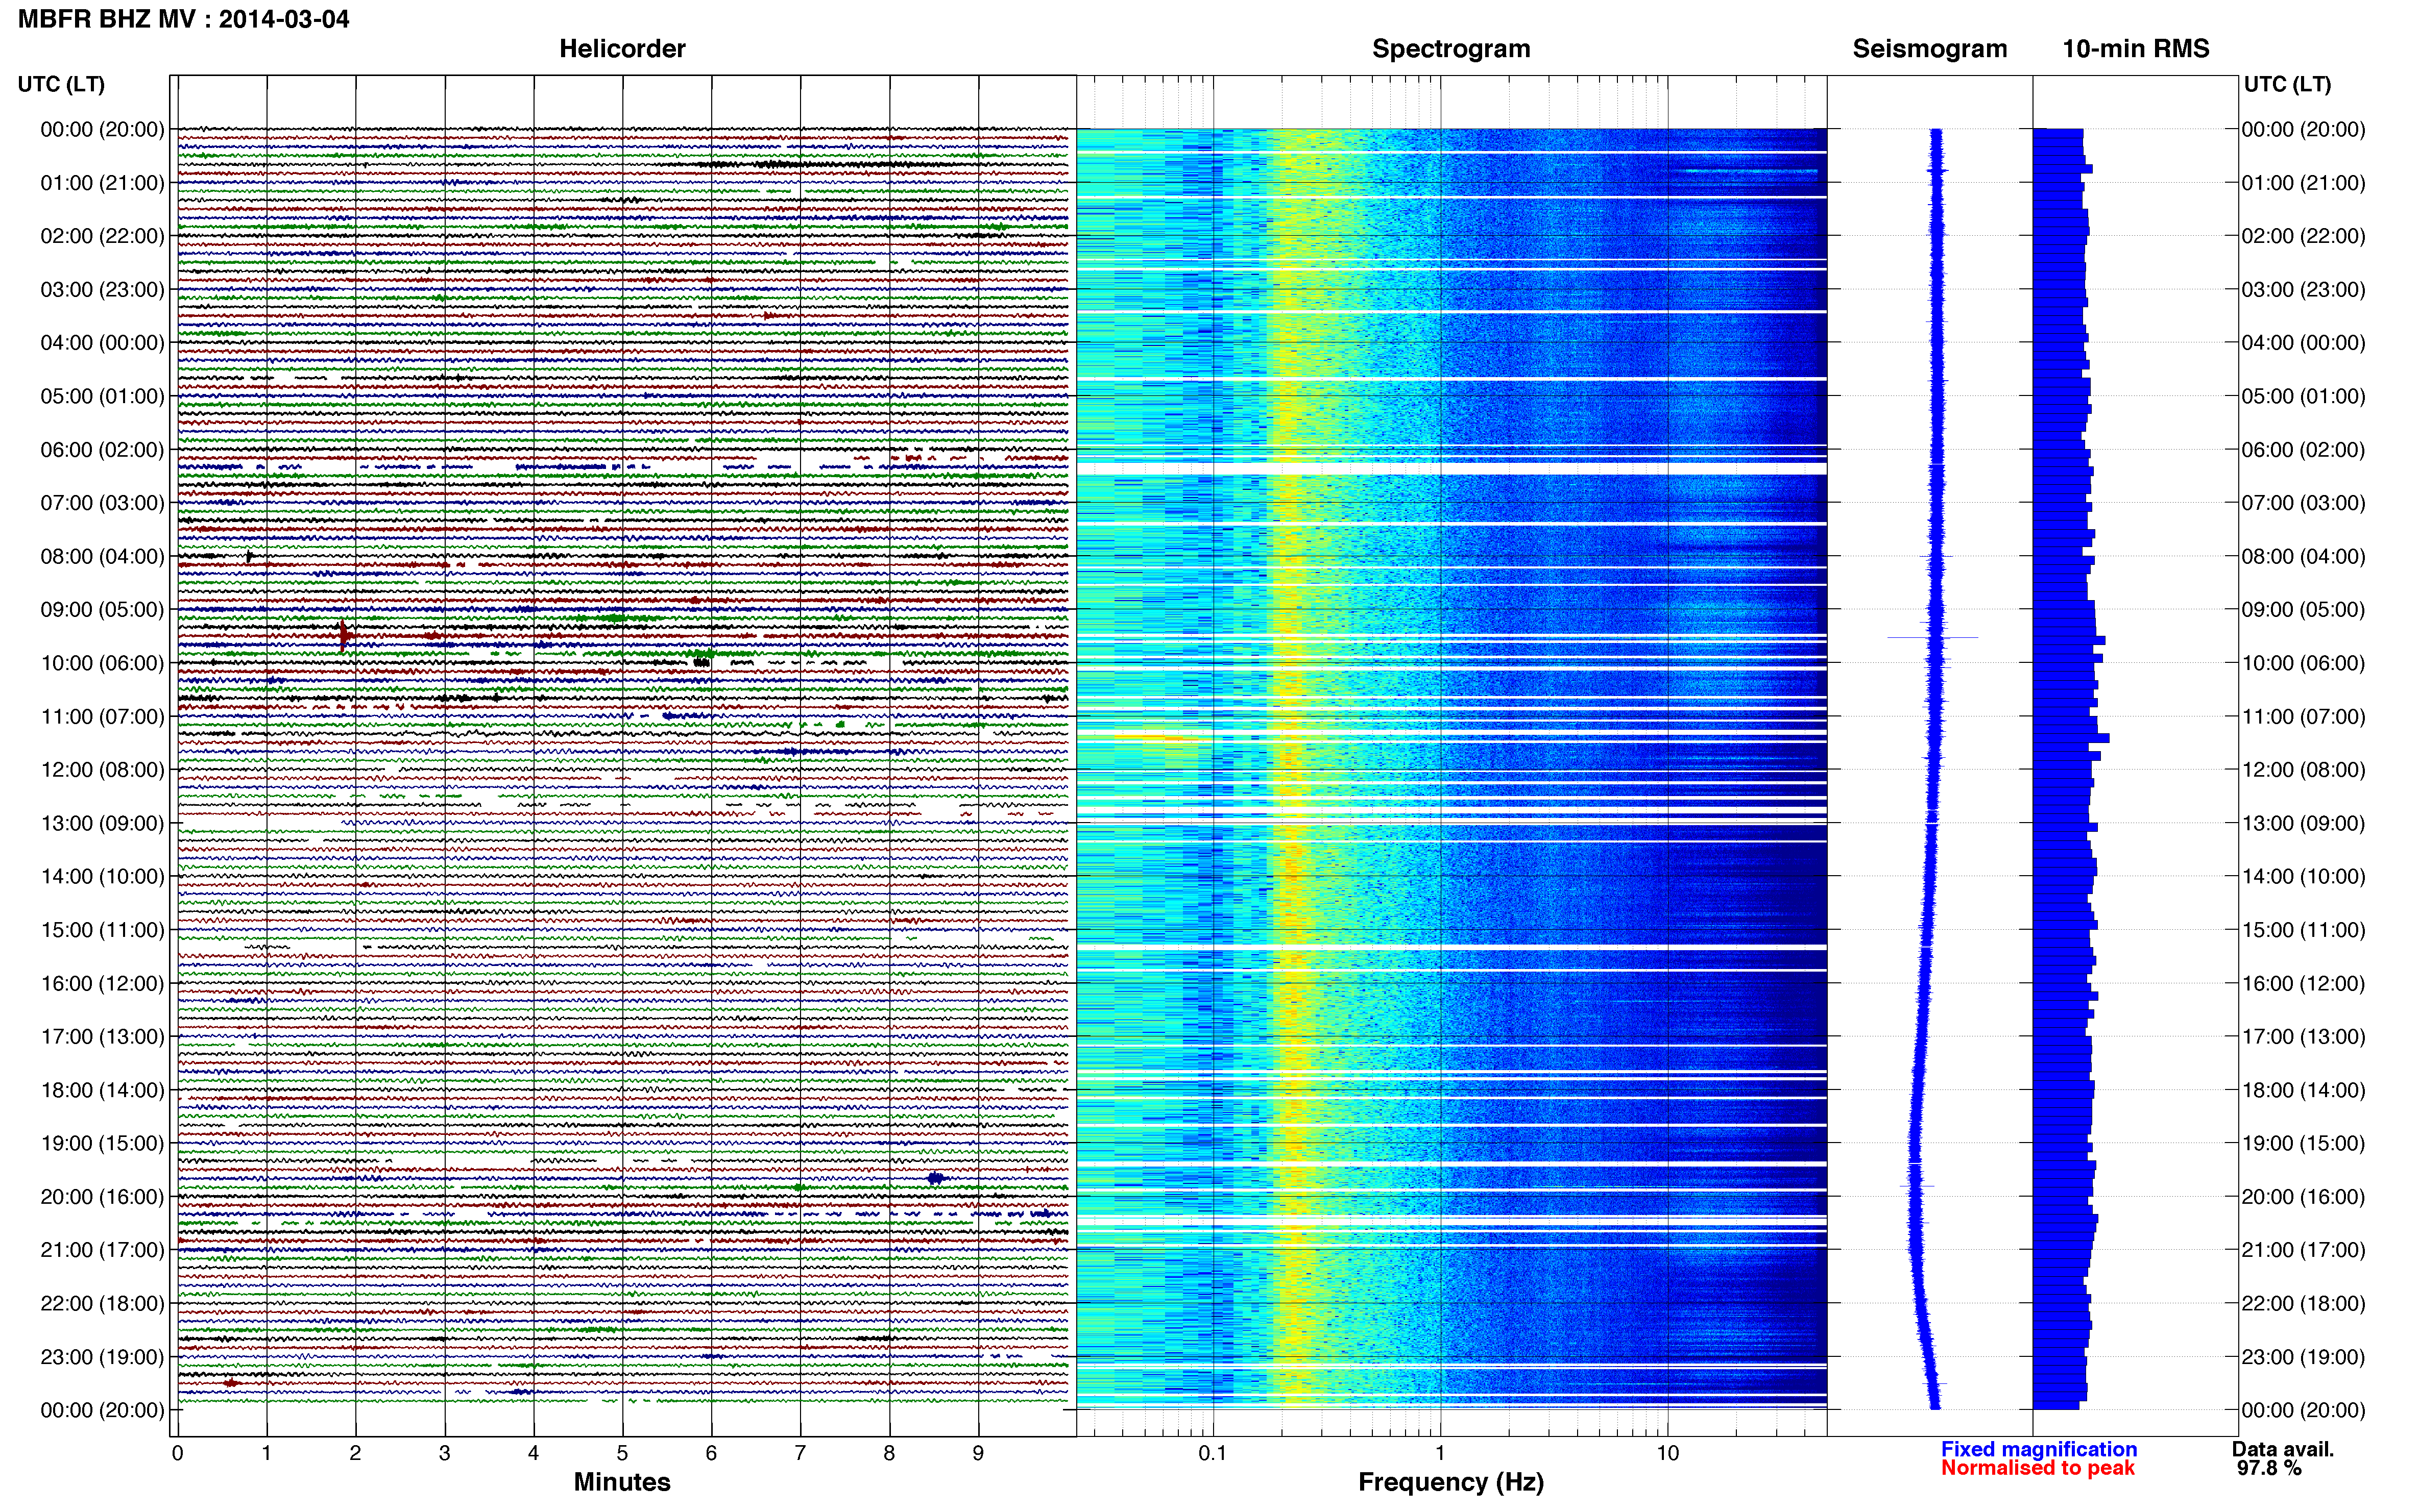Click '0.1' on the frequency axis
Image resolution: width=2420 pixels, height=1512 pixels.
pyautogui.click(x=1213, y=1453)
